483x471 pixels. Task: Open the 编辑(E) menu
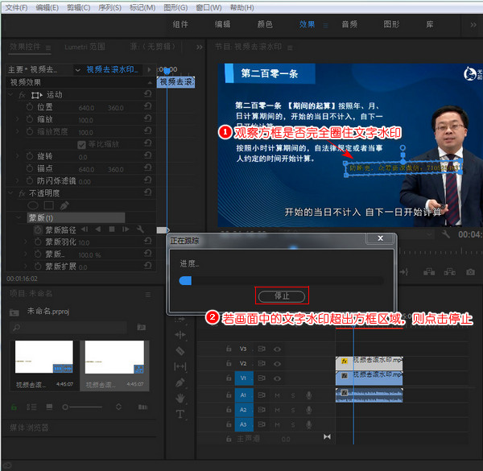tap(47, 7)
